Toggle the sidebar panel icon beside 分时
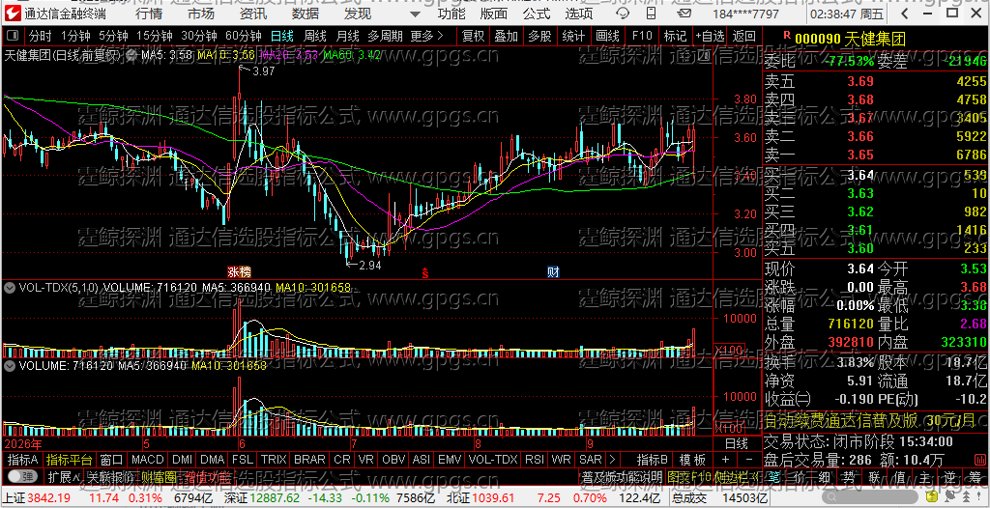 [13, 36]
